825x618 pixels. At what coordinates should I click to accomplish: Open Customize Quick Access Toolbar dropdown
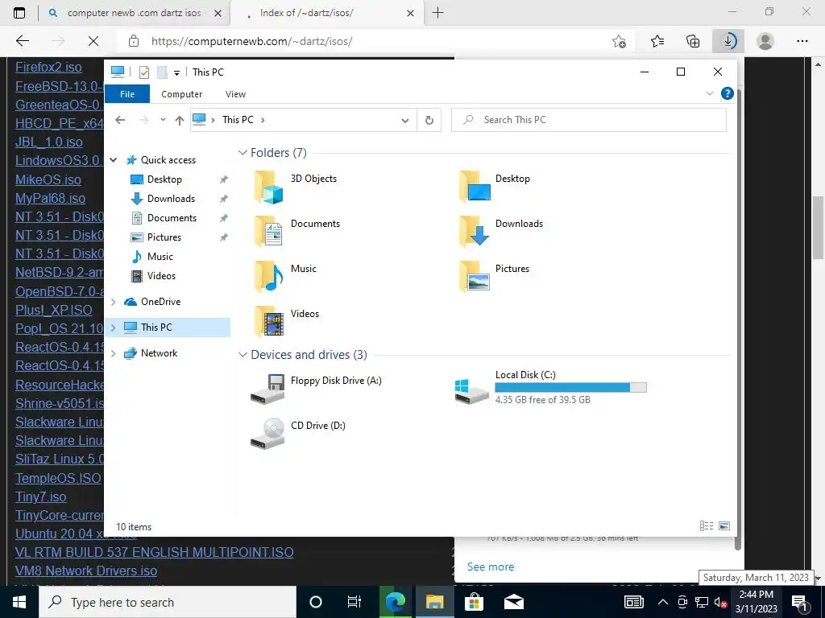pyautogui.click(x=176, y=72)
